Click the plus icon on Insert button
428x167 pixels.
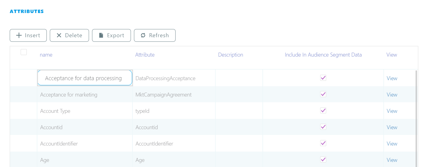(x=19, y=35)
